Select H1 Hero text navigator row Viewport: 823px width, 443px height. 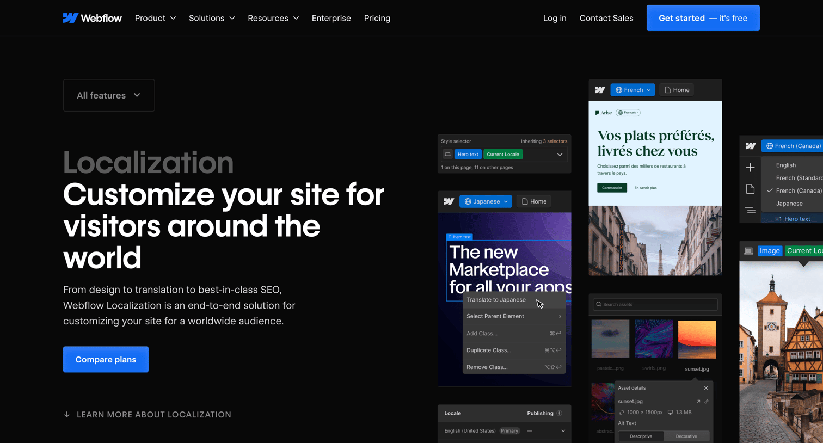click(x=793, y=219)
